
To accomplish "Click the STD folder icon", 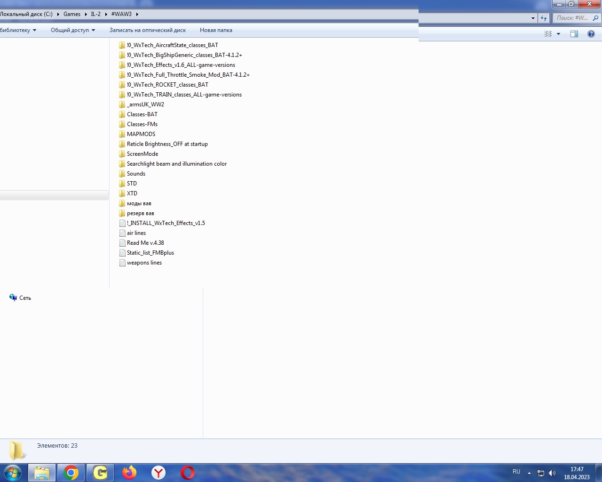I will (x=122, y=184).
